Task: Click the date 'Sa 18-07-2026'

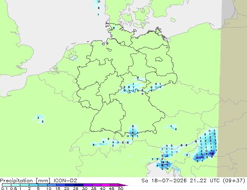Action: [164, 181]
